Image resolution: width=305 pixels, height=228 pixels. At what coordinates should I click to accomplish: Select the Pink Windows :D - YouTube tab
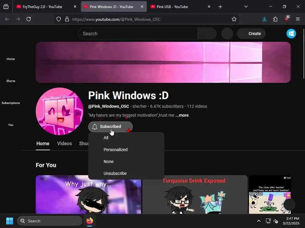point(114,7)
